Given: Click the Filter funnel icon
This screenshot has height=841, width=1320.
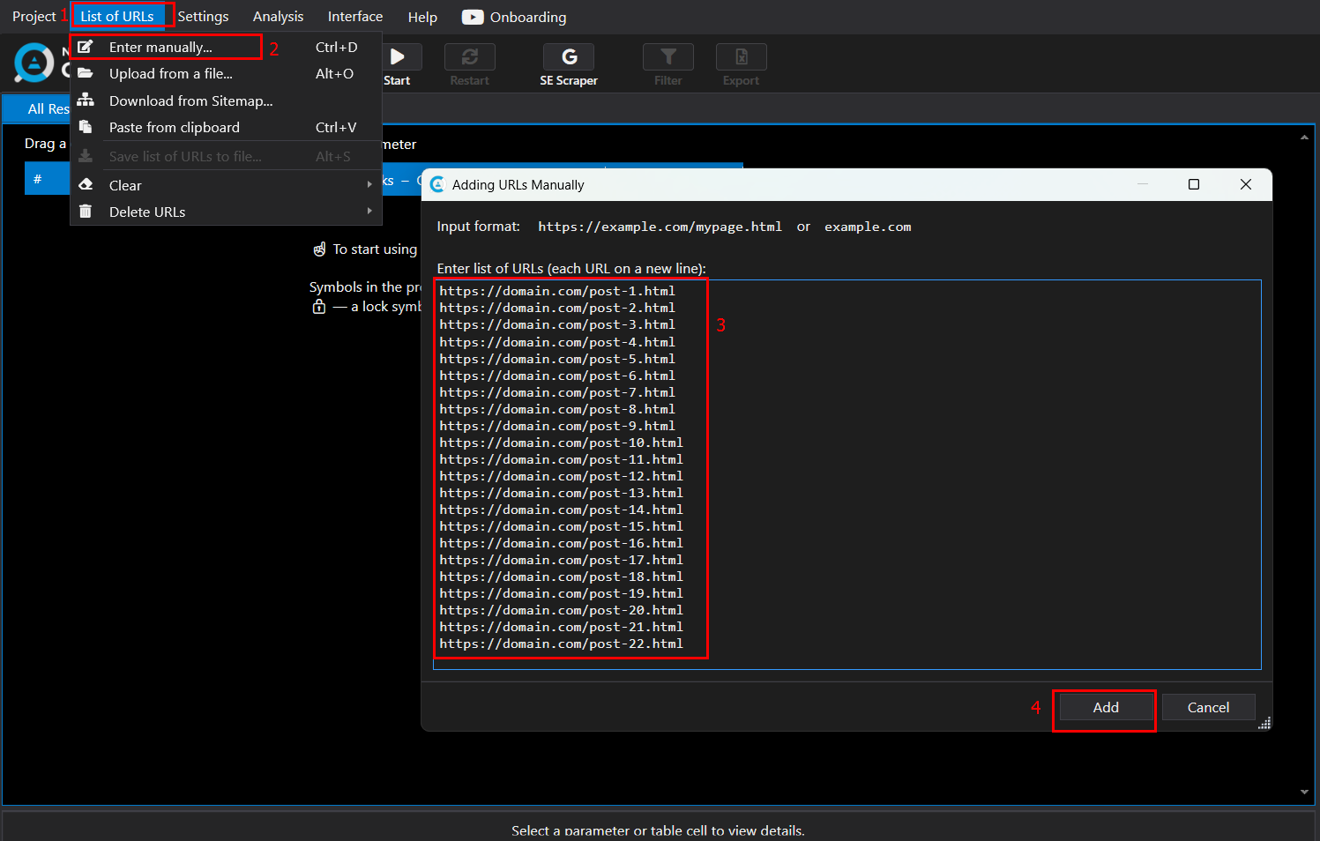Looking at the screenshot, I should (x=667, y=57).
